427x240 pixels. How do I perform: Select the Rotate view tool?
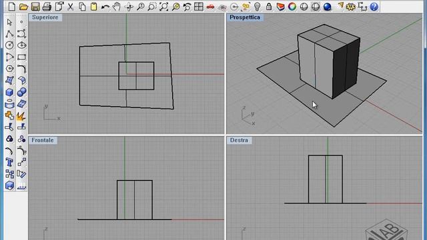(129, 6)
